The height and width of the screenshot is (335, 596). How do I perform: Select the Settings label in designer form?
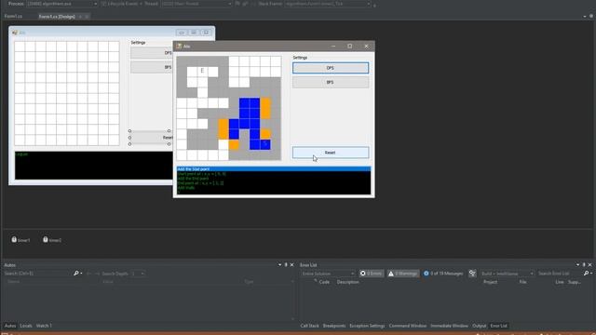tap(138, 43)
